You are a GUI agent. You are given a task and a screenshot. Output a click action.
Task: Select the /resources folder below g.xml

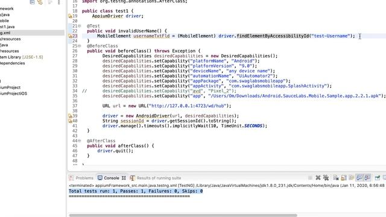point(10,39)
